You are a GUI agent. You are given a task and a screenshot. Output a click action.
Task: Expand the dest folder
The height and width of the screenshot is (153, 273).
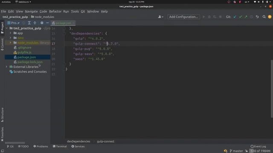(x=10, y=38)
